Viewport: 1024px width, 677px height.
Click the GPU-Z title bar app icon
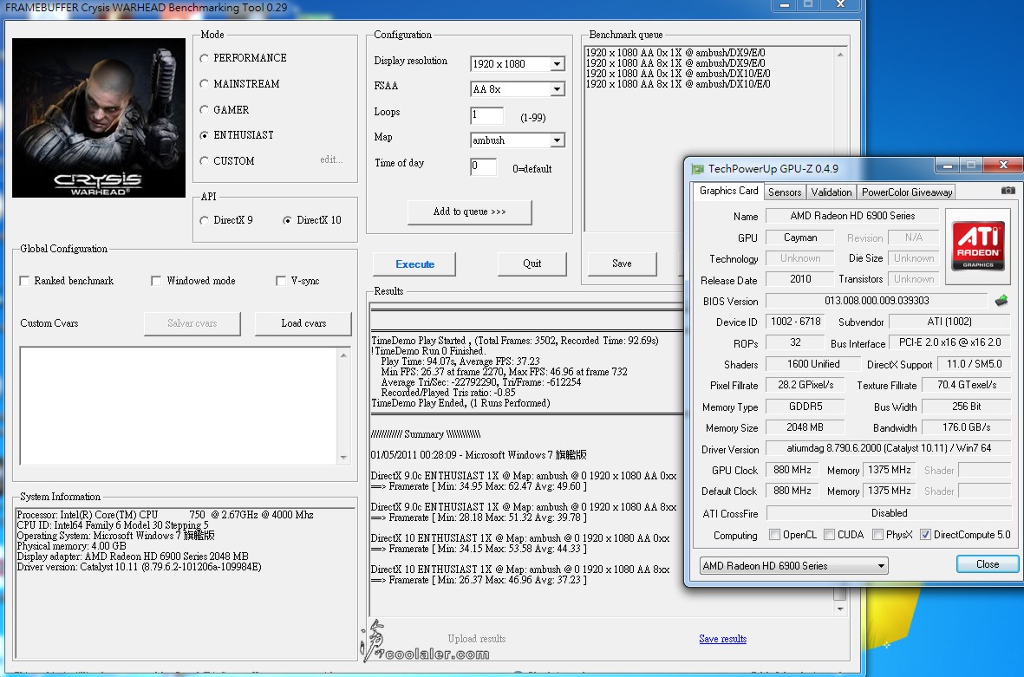697,169
